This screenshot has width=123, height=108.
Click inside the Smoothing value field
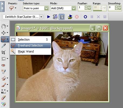[x=112, y=8]
